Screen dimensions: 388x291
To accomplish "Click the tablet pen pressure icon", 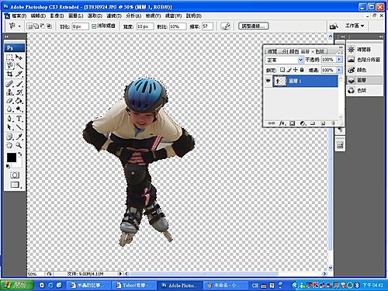I will pos(226,26).
